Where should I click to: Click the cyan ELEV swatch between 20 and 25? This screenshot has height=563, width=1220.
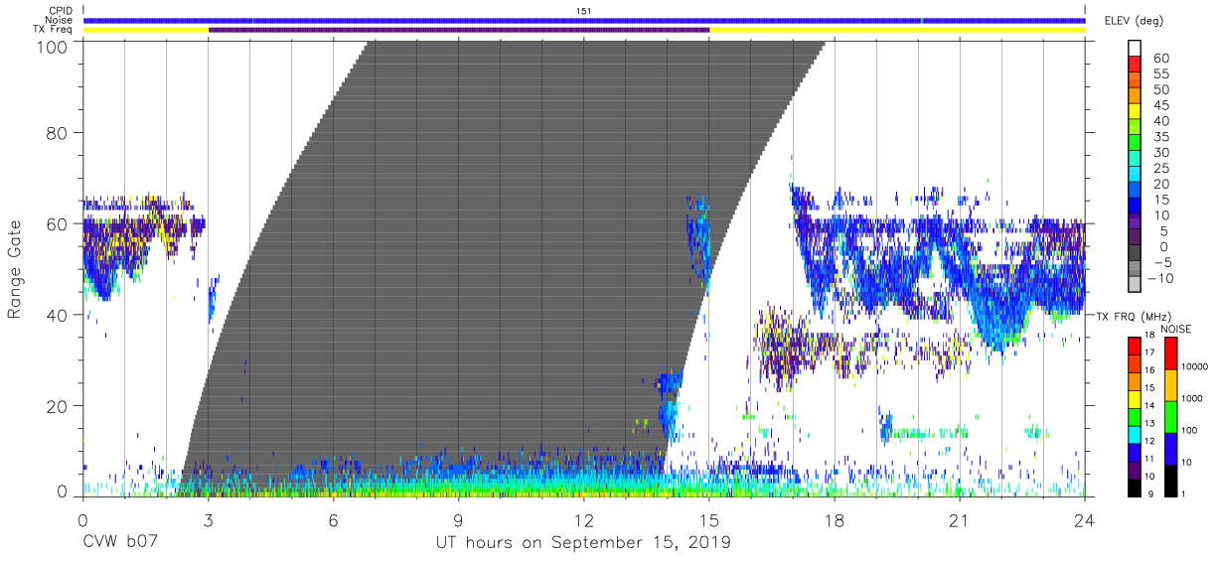coord(1137,176)
